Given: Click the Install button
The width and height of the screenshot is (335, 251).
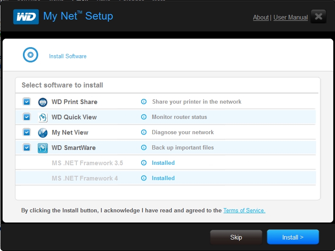Looking at the screenshot, I should (x=293, y=237).
